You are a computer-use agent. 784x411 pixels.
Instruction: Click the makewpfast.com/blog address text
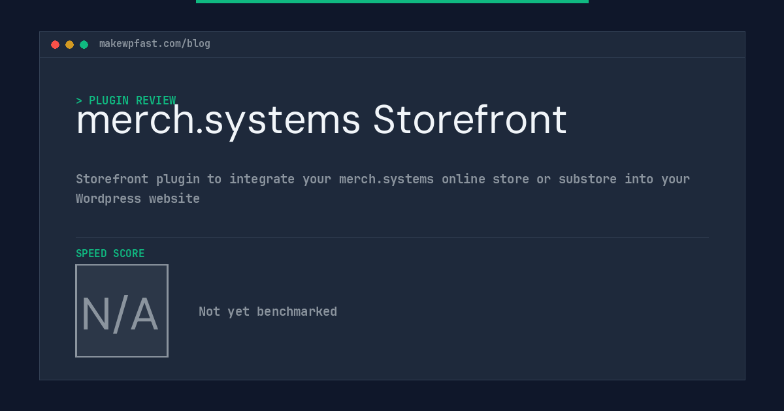(155, 44)
